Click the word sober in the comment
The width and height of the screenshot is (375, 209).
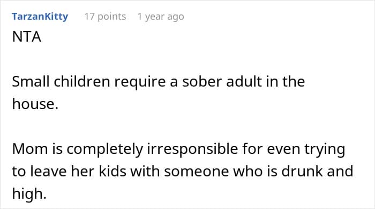point(202,82)
